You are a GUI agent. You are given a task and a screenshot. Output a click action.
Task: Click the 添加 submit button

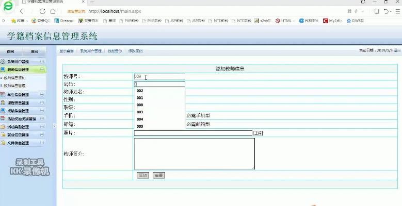(142, 175)
